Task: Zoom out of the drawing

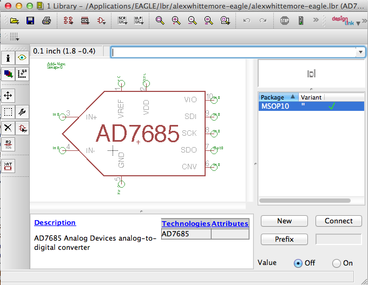Action: [x=192, y=21]
